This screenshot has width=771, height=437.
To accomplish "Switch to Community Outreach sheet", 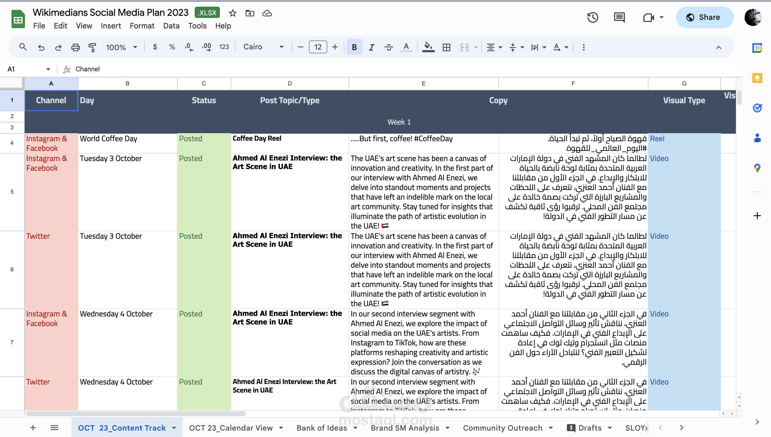I will pyautogui.click(x=503, y=428).
